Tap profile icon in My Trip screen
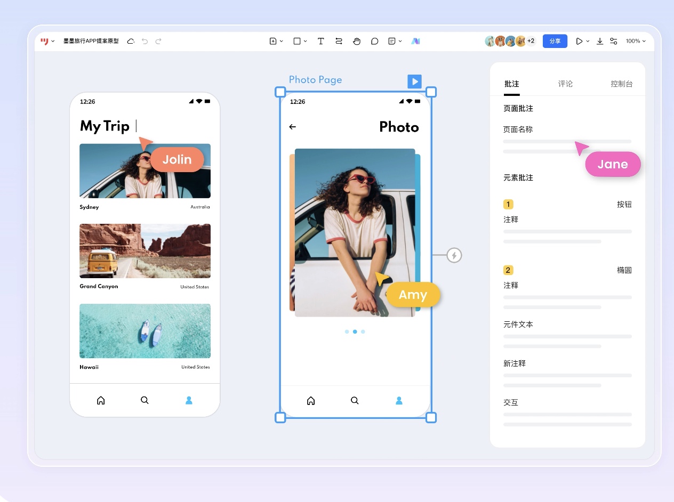 [189, 400]
